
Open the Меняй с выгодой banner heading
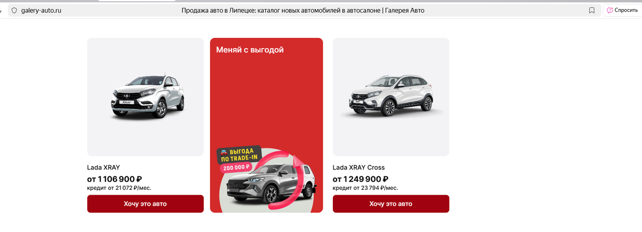[250, 50]
